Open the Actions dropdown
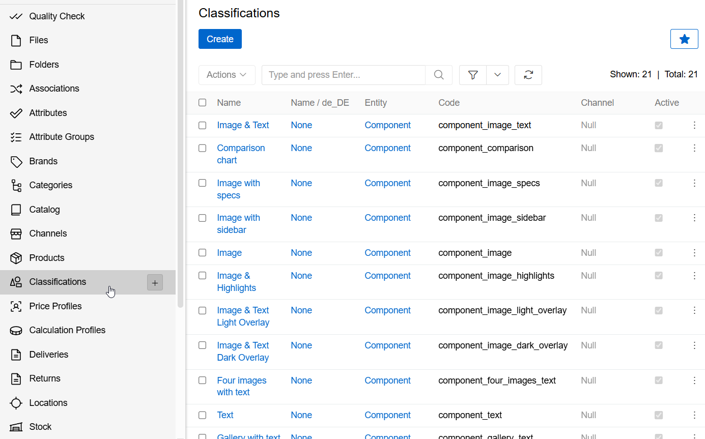This screenshot has width=705, height=439. pos(227,75)
